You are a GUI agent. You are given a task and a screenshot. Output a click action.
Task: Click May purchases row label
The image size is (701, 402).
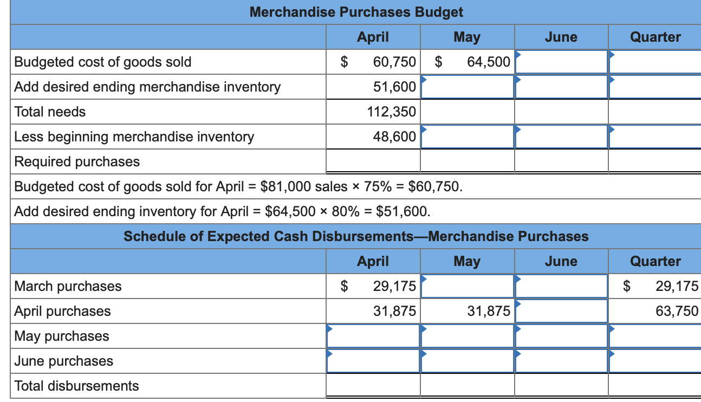click(62, 336)
